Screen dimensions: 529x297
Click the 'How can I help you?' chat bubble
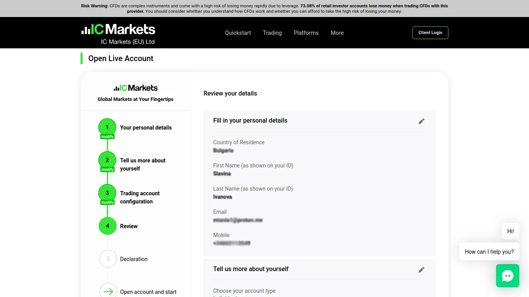click(489, 252)
